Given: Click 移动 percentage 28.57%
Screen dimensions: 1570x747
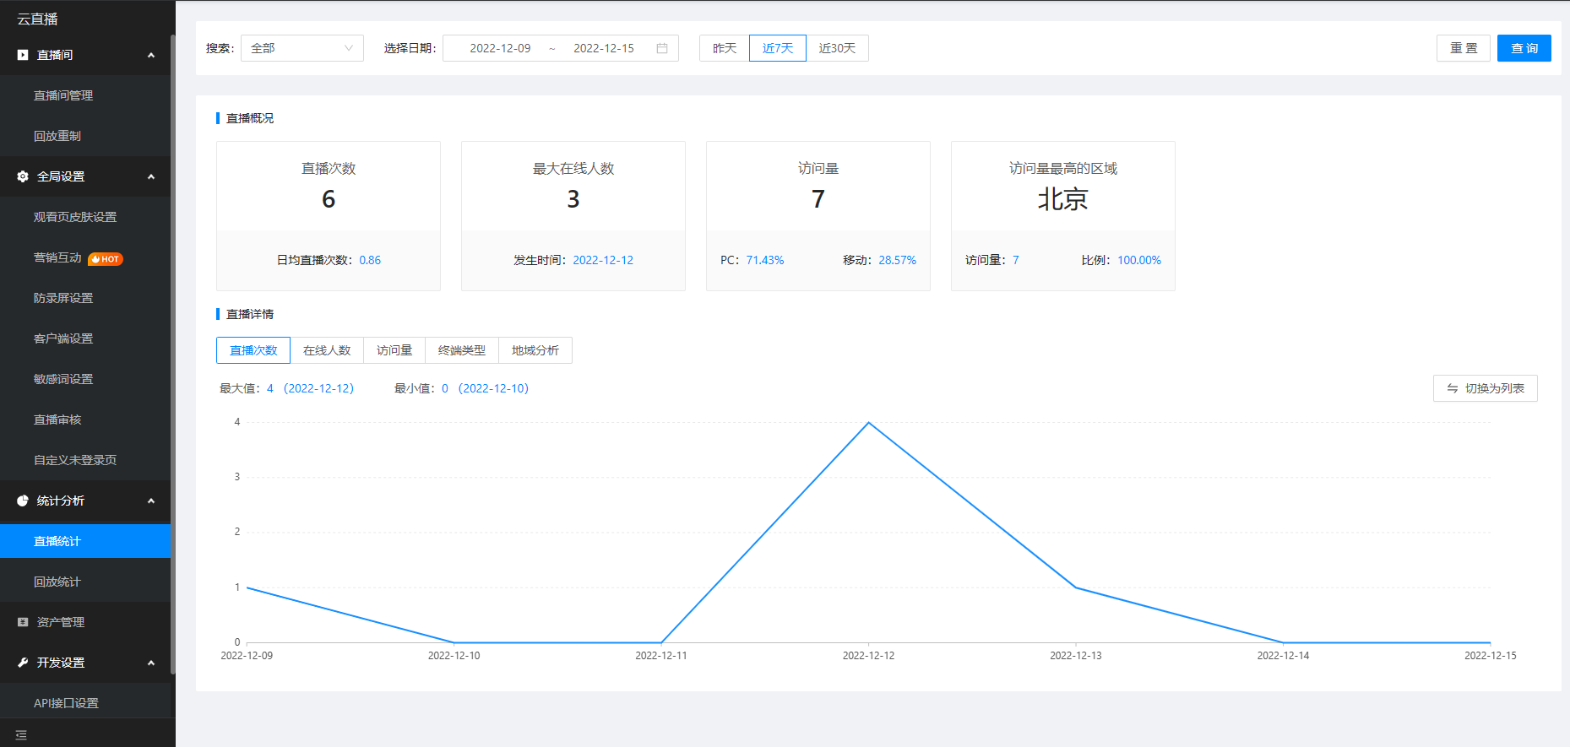Looking at the screenshot, I should (x=897, y=260).
